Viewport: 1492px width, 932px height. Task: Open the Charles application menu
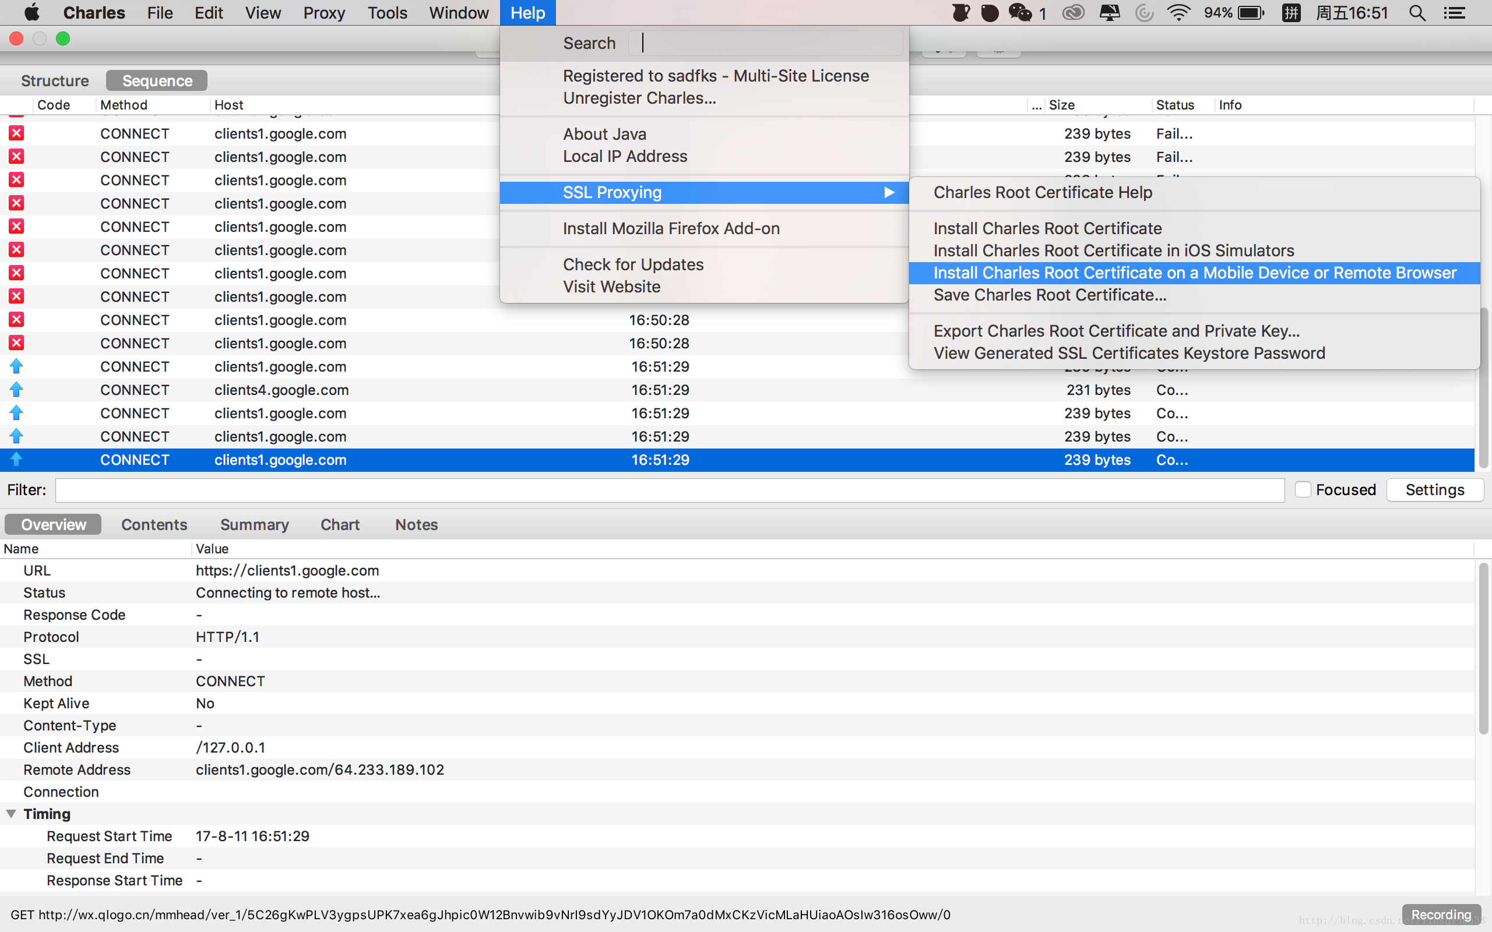(x=94, y=12)
